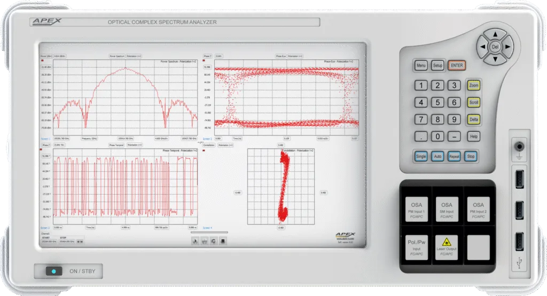Click the red marker flag on Phase Temporal plot
Screen dimensions: 547x296
[x=41, y=149]
